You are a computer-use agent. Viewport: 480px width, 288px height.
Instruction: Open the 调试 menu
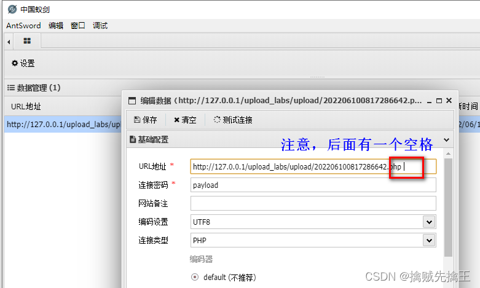pos(100,26)
